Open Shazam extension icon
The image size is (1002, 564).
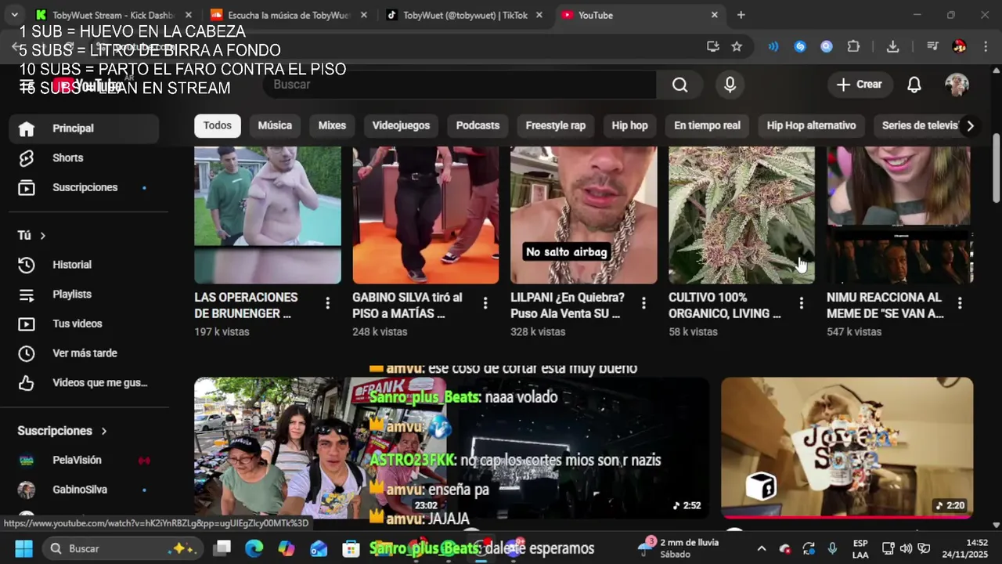pos(800,46)
